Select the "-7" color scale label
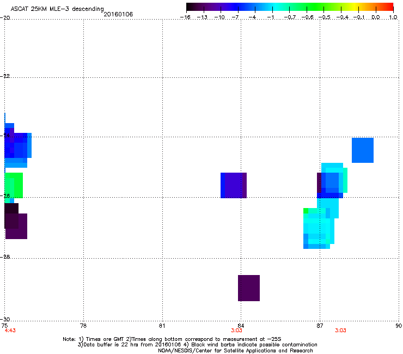Screen dimensions: 403x354 pyautogui.click(x=235, y=17)
